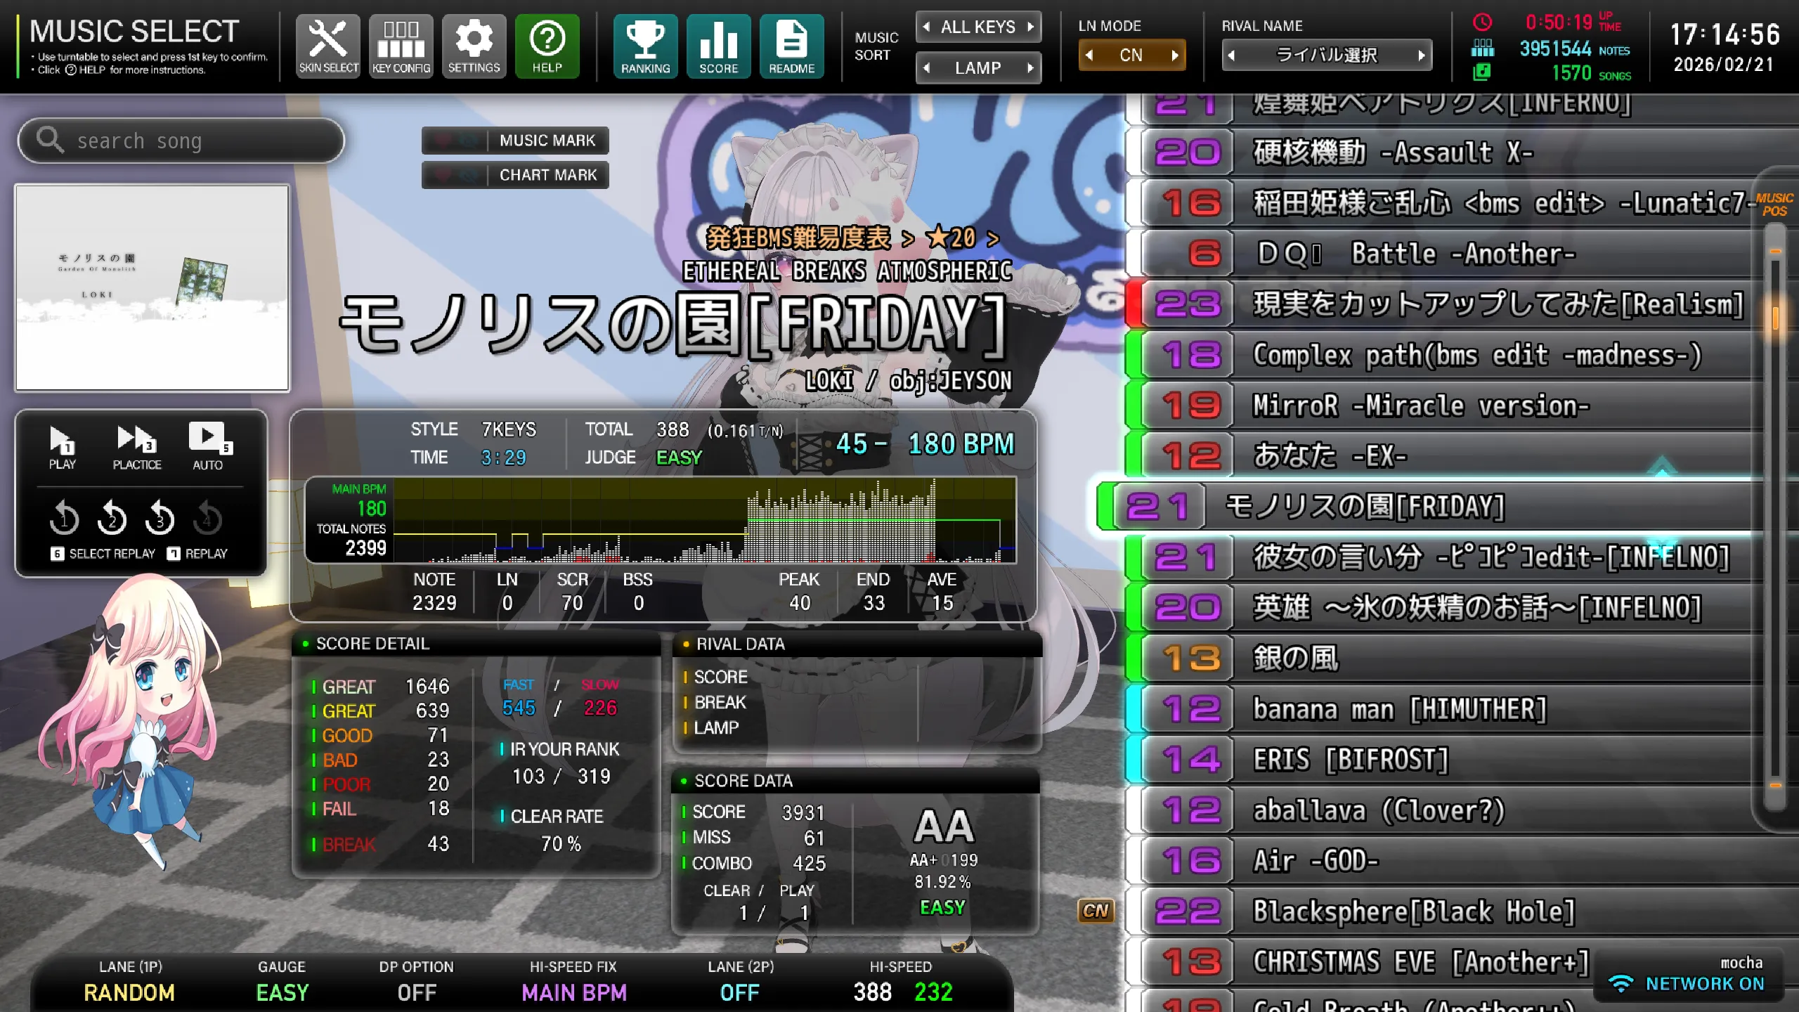Open the rival selection chooser
The width and height of the screenshot is (1799, 1012).
(x=1327, y=55)
